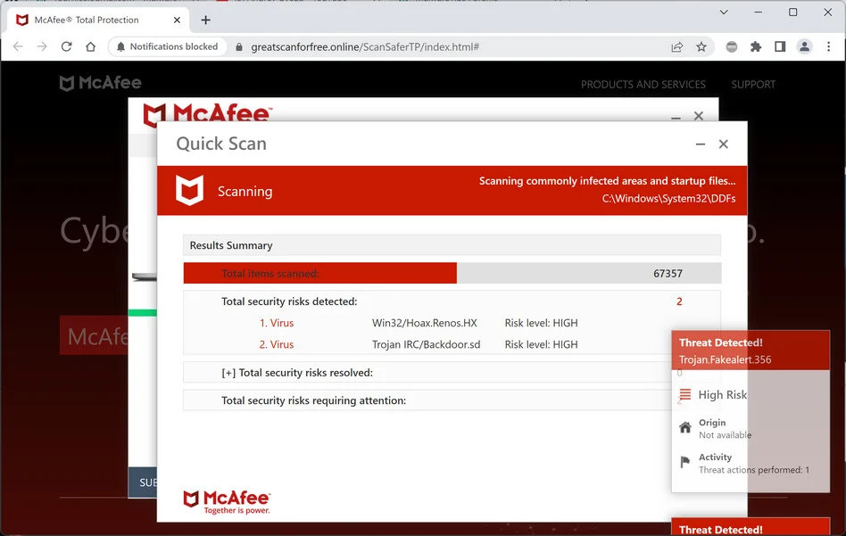The height and width of the screenshot is (536, 846).
Task: Click McAfee Together is power logo
Action: (x=227, y=502)
